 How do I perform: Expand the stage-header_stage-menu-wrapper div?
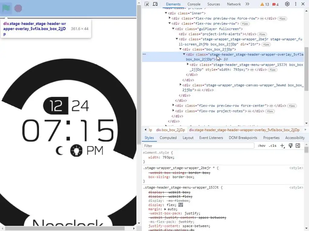pos(188,64)
